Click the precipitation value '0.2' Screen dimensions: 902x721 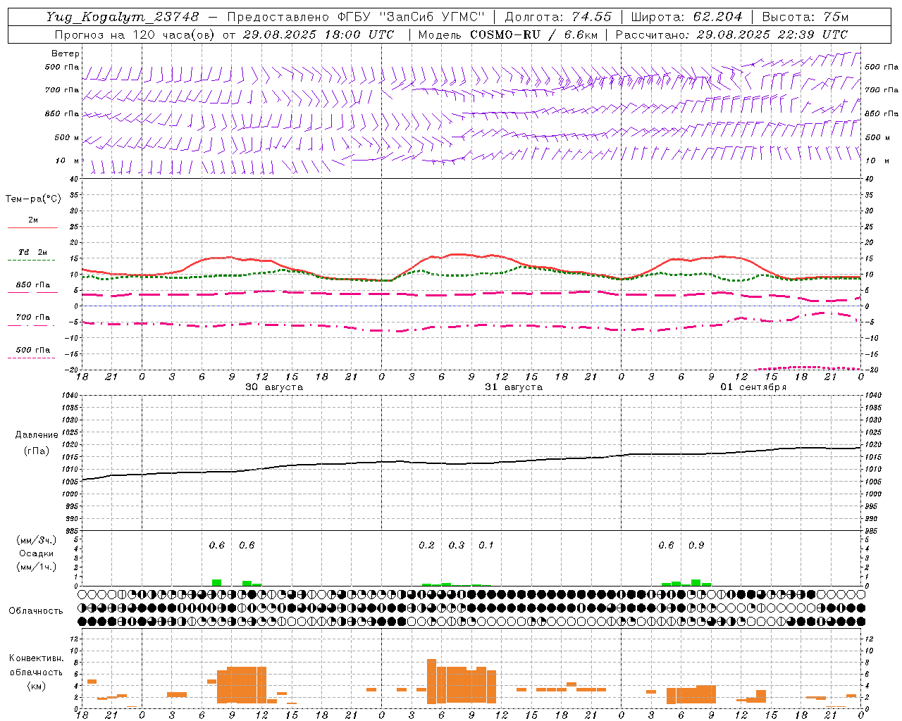point(426,546)
